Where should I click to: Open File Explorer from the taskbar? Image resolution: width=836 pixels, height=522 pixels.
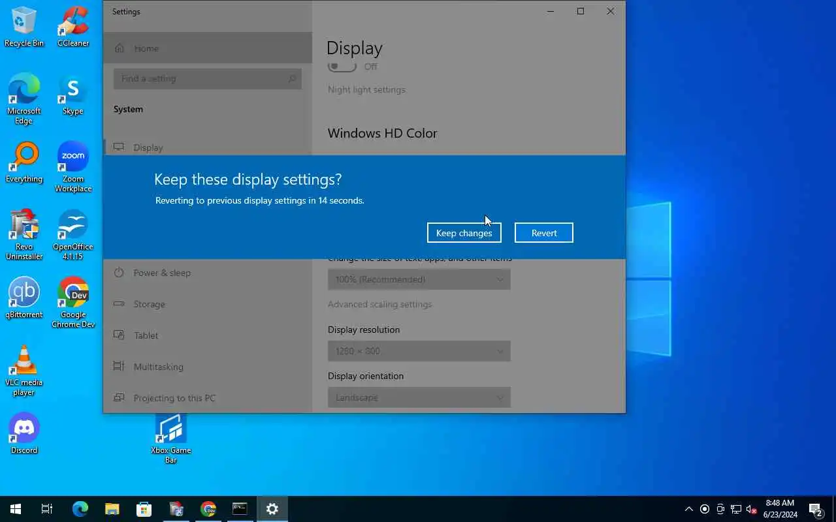[x=112, y=509]
